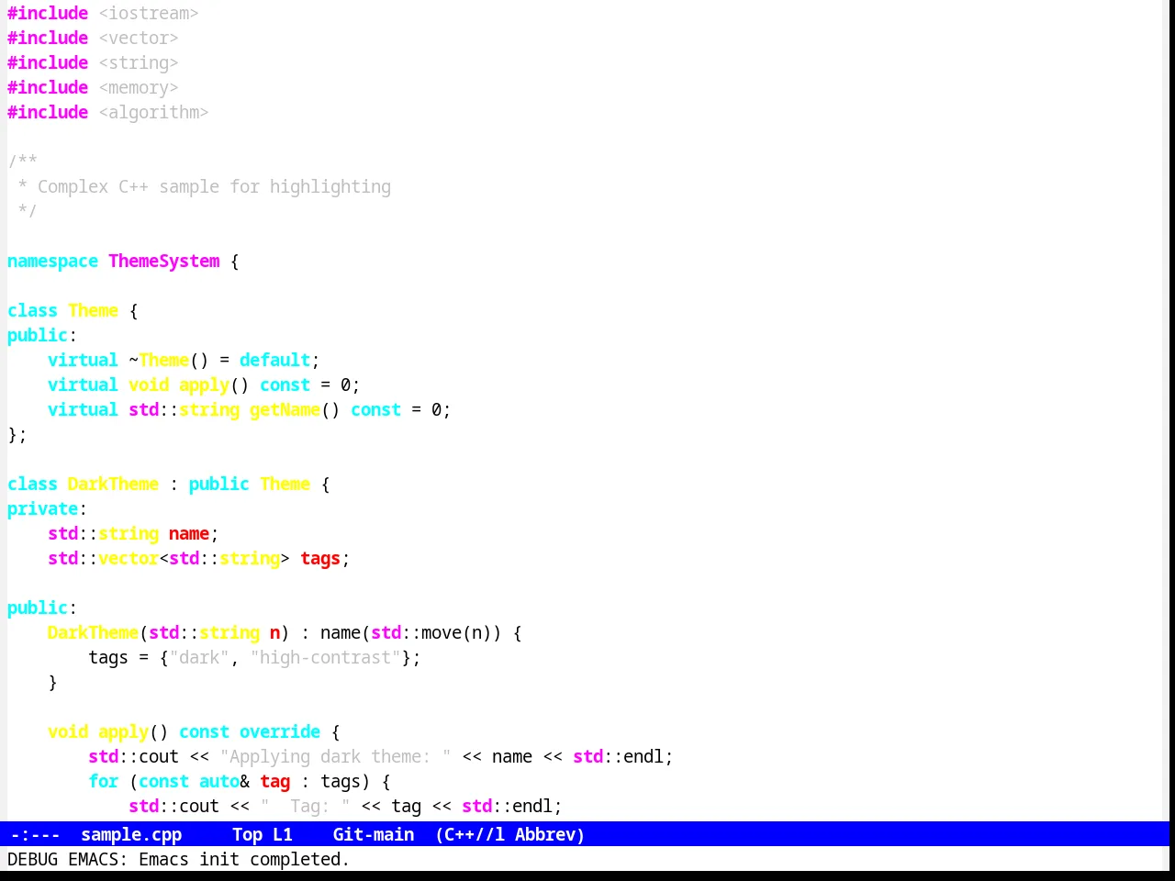This screenshot has height=881, width=1175.
Task: Click the string literal "dark"
Action: [199, 657]
